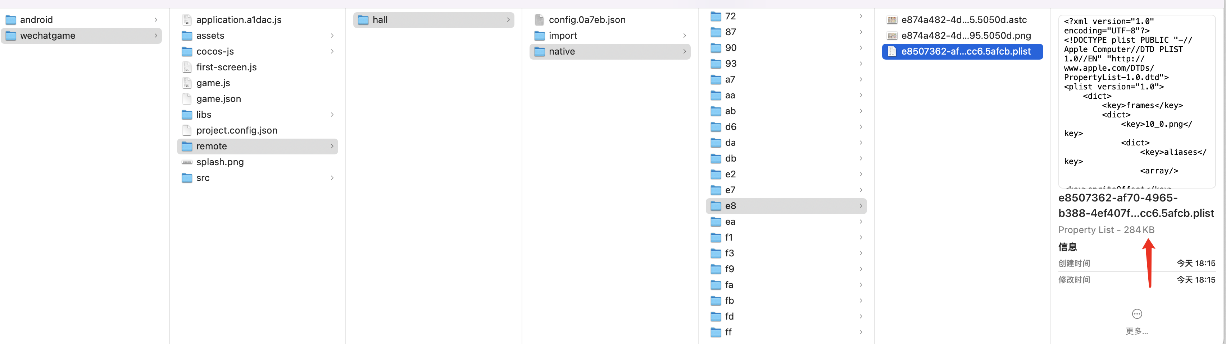Click the wechatgame folder icon

(x=10, y=36)
